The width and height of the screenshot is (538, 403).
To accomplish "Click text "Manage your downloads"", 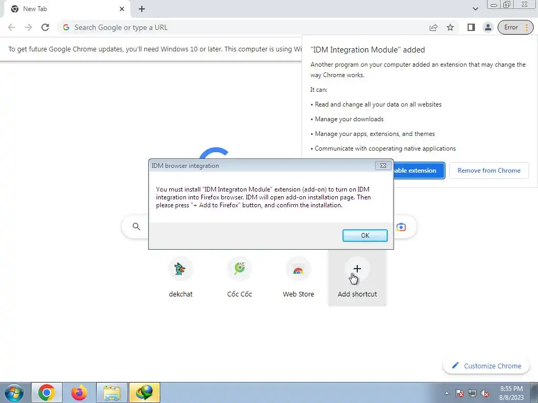I will click(x=349, y=119).
